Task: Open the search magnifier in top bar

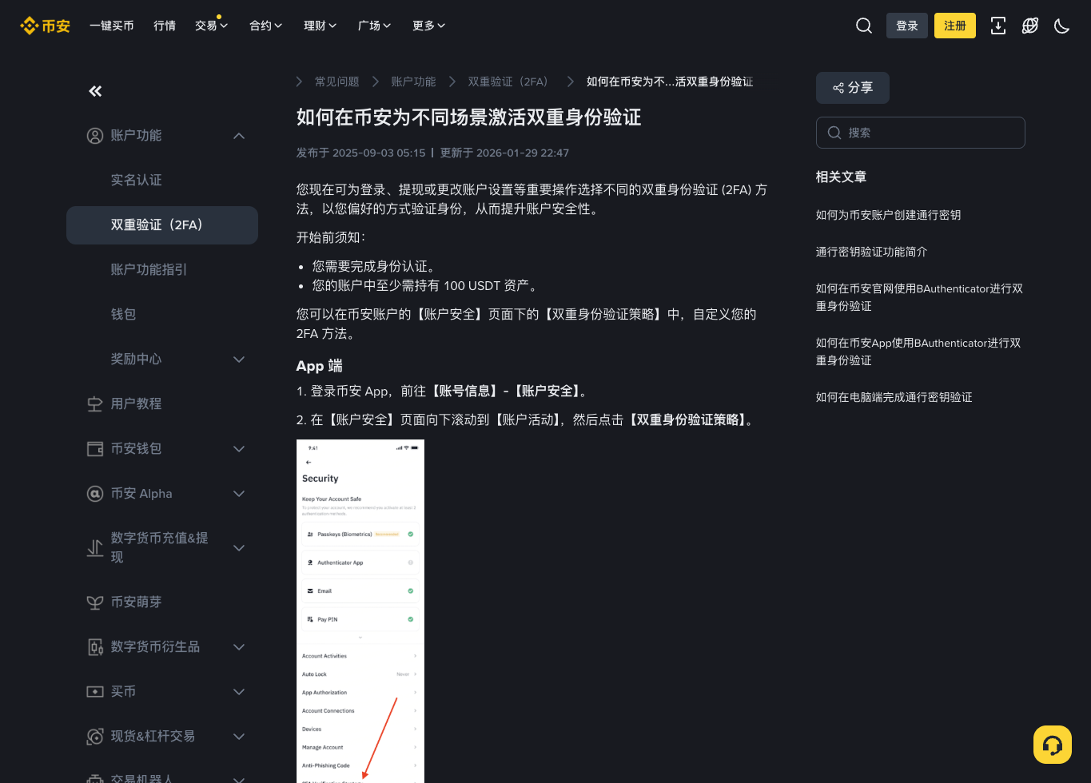Action: coord(864,26)
